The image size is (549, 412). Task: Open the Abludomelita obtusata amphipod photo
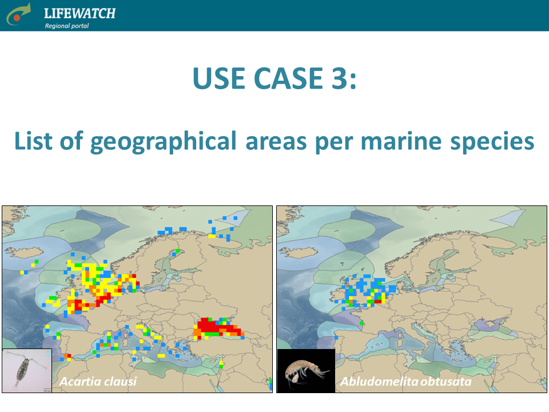pos(305,370)
